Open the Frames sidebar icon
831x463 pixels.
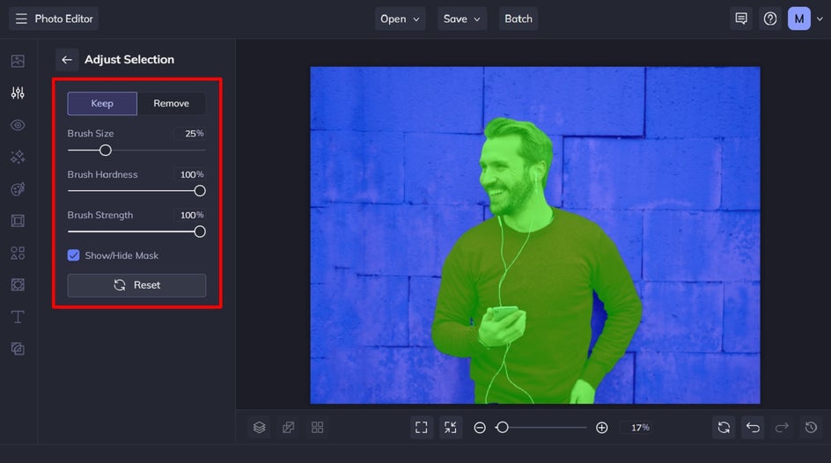18,221
